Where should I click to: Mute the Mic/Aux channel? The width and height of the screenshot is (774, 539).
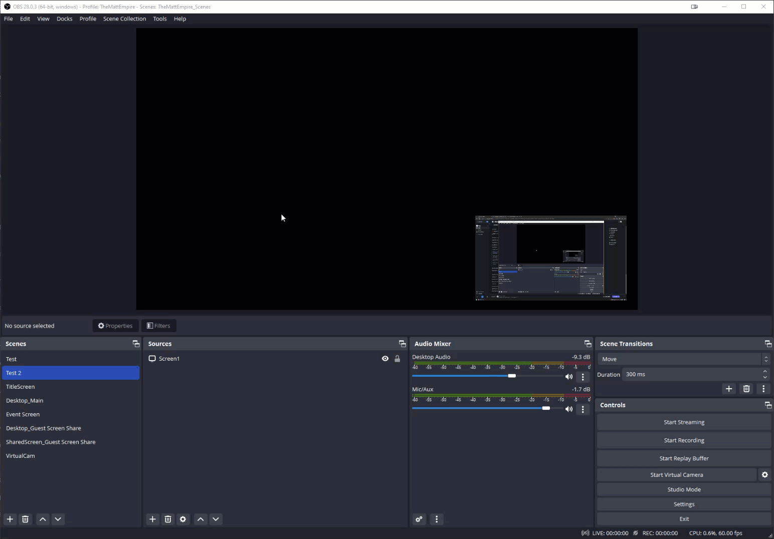569,409
